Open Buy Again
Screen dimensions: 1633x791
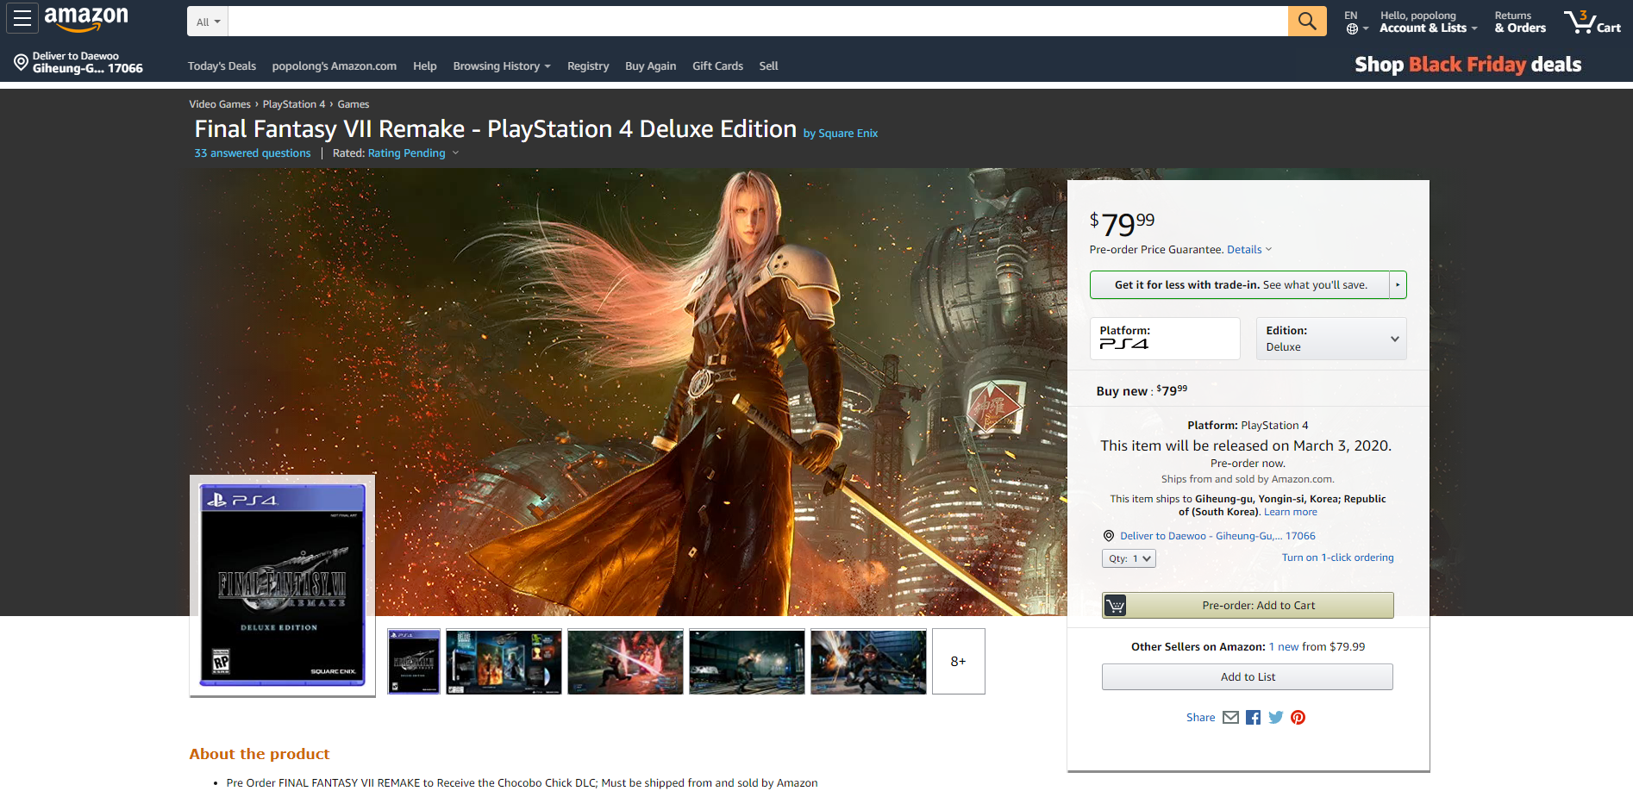pyautogui.click(x=650, y=66)
